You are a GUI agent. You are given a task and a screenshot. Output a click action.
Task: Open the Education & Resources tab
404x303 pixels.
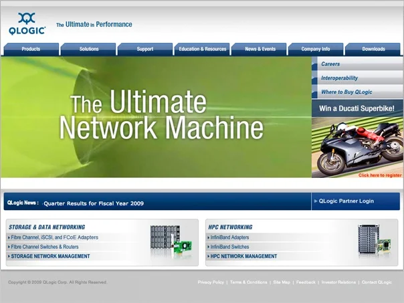(202, 49)
